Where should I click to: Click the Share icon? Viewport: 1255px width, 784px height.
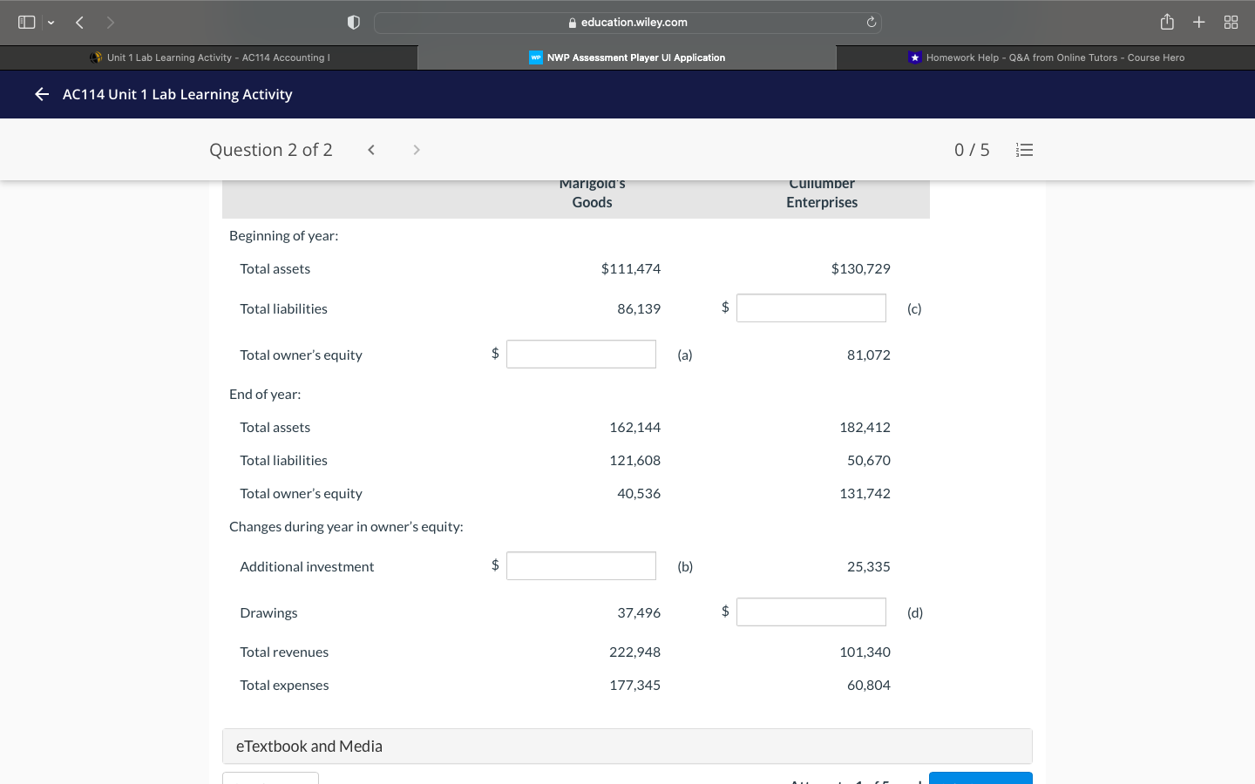1166,22
